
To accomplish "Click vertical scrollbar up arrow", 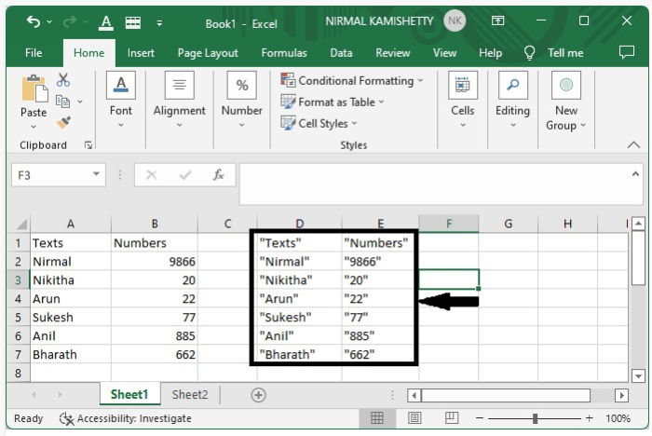I will tap(638, 225).
